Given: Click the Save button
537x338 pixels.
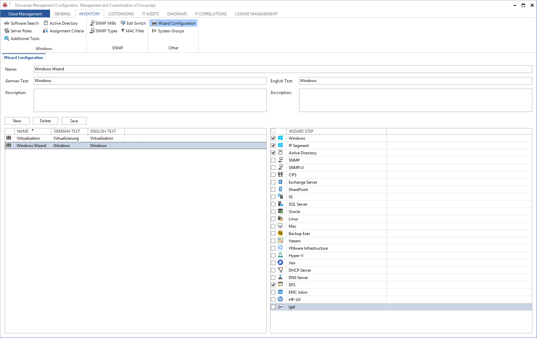Looking at the screenshot, I should tap(74, 121).
